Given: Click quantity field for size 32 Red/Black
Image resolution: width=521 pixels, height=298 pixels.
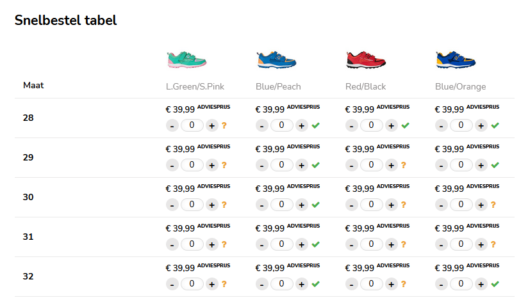Looking at the screenshot, I should (372, 284).
